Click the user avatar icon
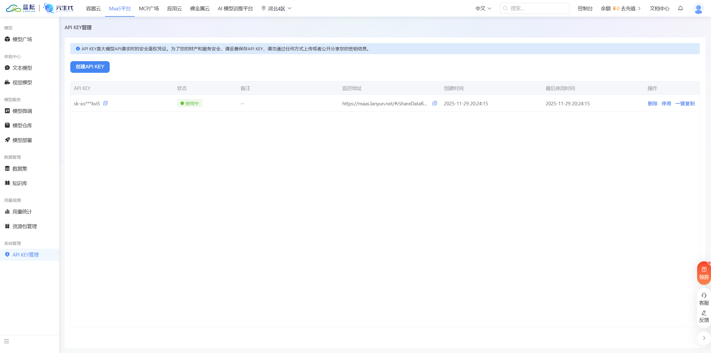 (698, 8)
